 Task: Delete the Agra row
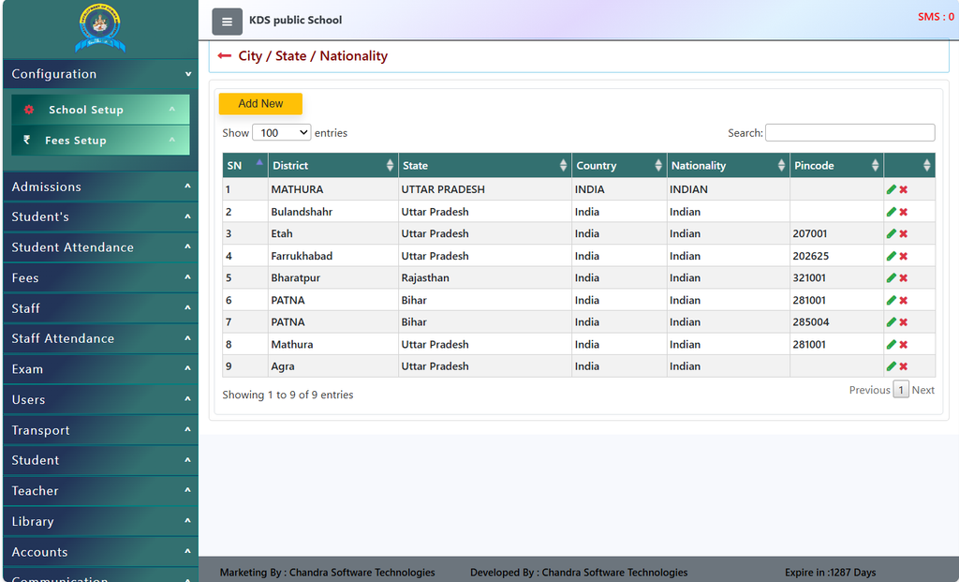click(x=904, y=366)
